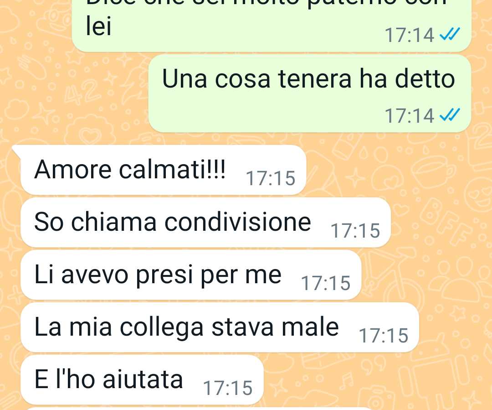Select the 'Amore calmati!!!' message
The height and width of the screenshot is (410, 492).
tap(163, 170)
